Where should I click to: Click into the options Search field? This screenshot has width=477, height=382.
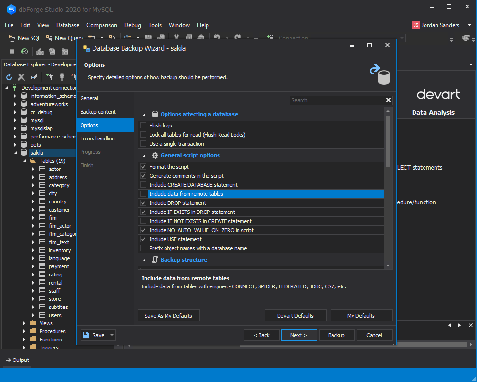337,100
